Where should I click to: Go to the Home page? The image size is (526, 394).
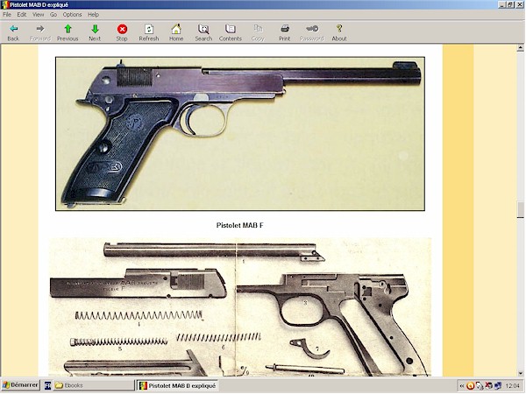click(176, 33)
